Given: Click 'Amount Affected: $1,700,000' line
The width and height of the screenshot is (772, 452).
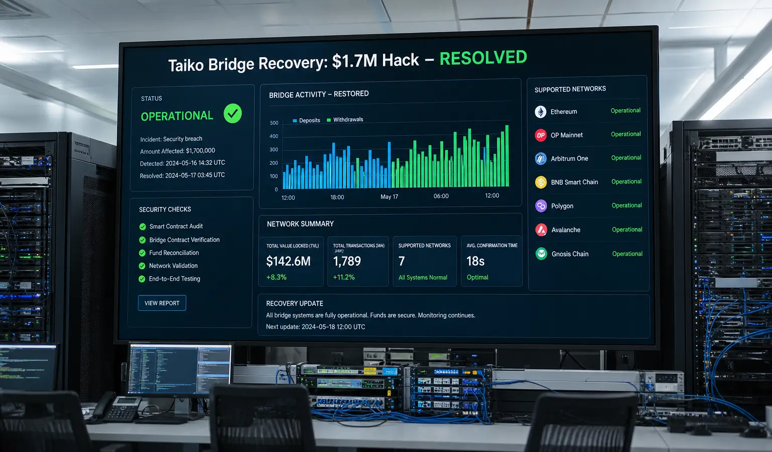Looking at the screenshot, I should tap(177, 151).
